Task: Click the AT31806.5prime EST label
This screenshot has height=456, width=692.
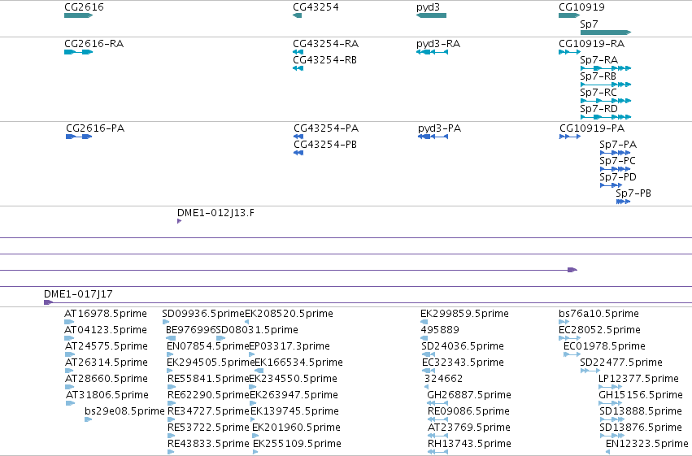Action: pos(107,395)
